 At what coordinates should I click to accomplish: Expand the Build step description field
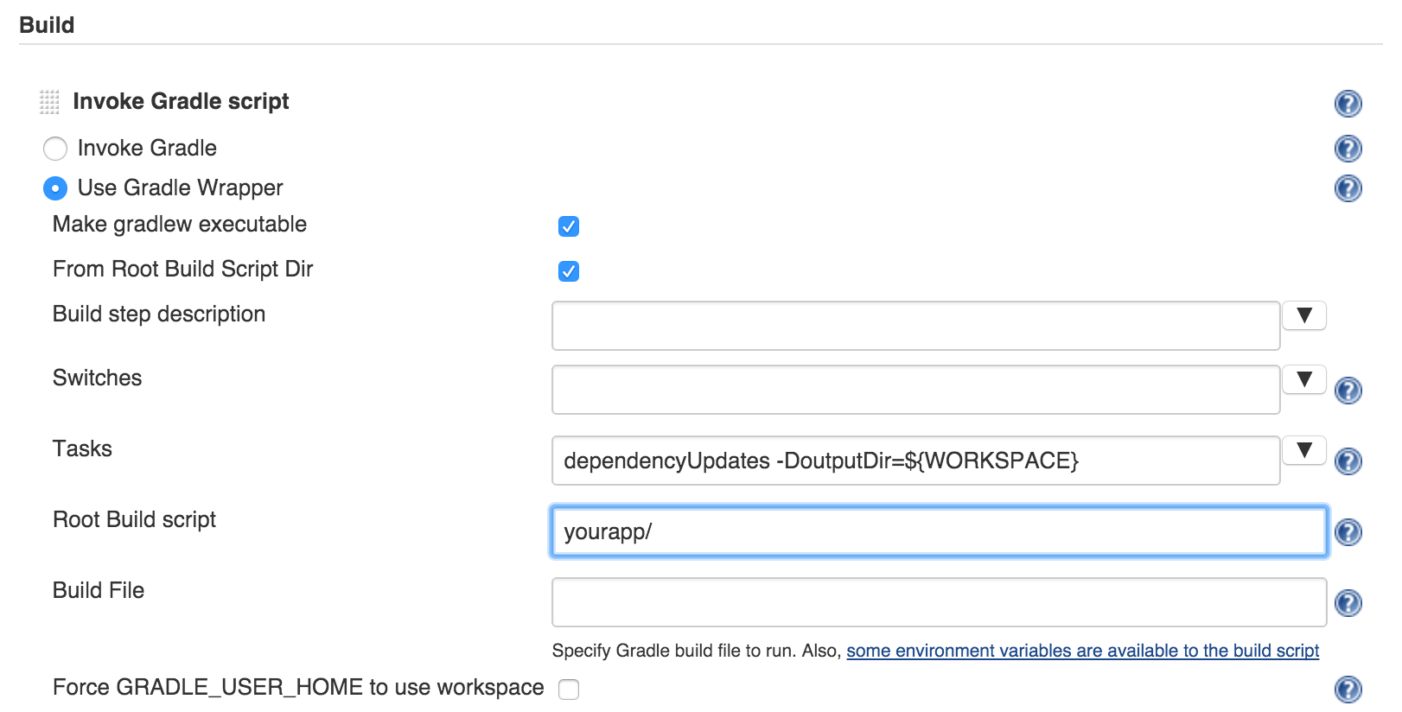[1303, 315]
